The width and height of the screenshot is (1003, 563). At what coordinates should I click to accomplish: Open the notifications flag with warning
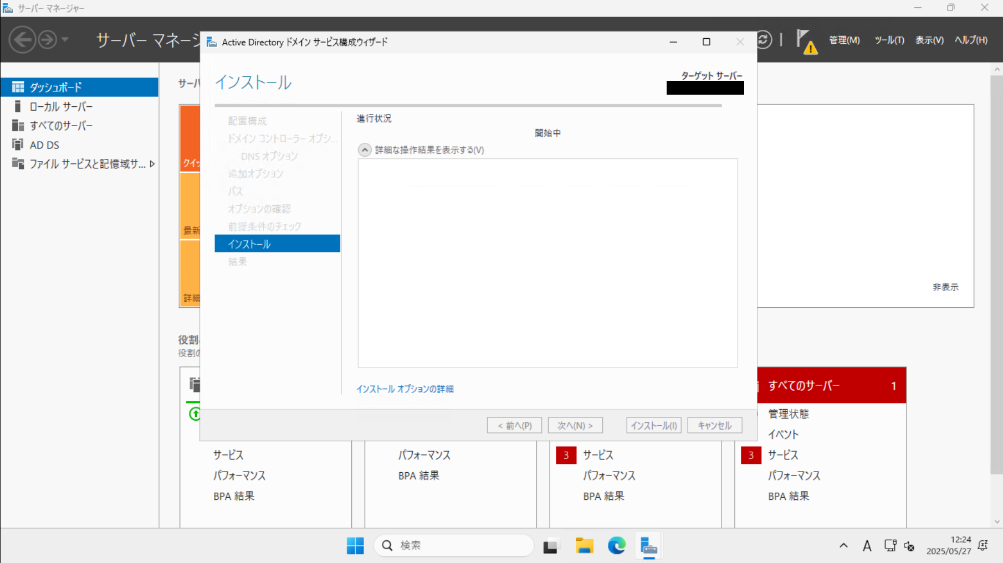tap(807, 41)
